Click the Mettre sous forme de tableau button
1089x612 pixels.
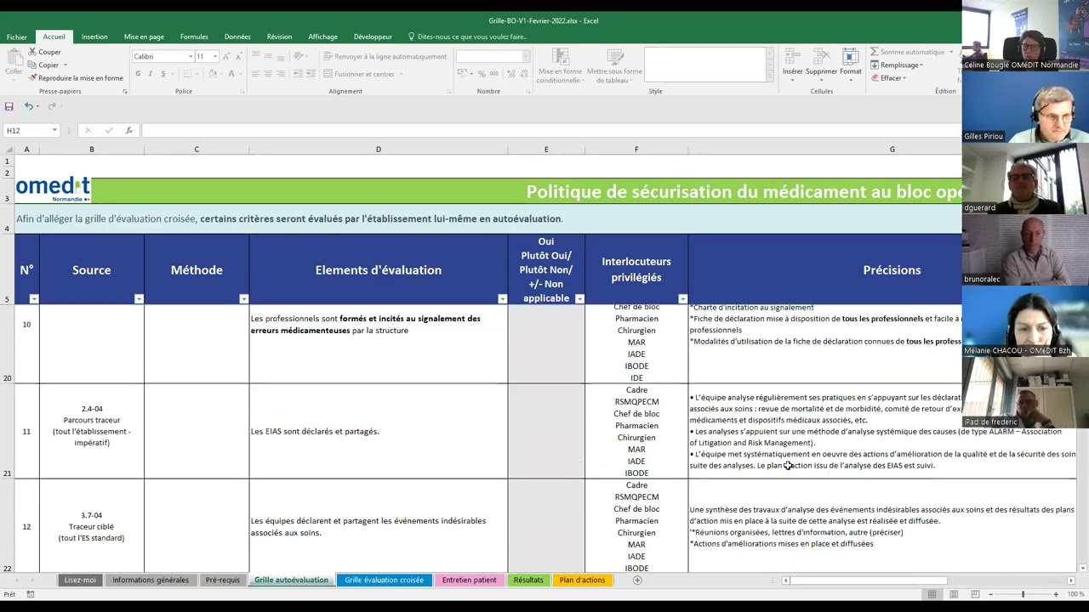[614, 65]
